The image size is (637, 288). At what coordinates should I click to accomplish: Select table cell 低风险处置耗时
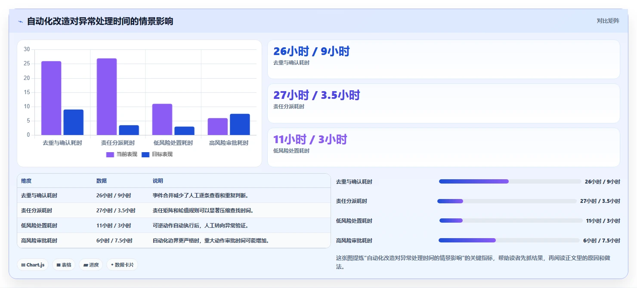coord(39,226)
